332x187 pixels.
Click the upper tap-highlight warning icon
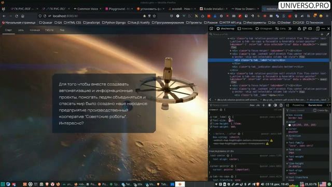(271, 140)
